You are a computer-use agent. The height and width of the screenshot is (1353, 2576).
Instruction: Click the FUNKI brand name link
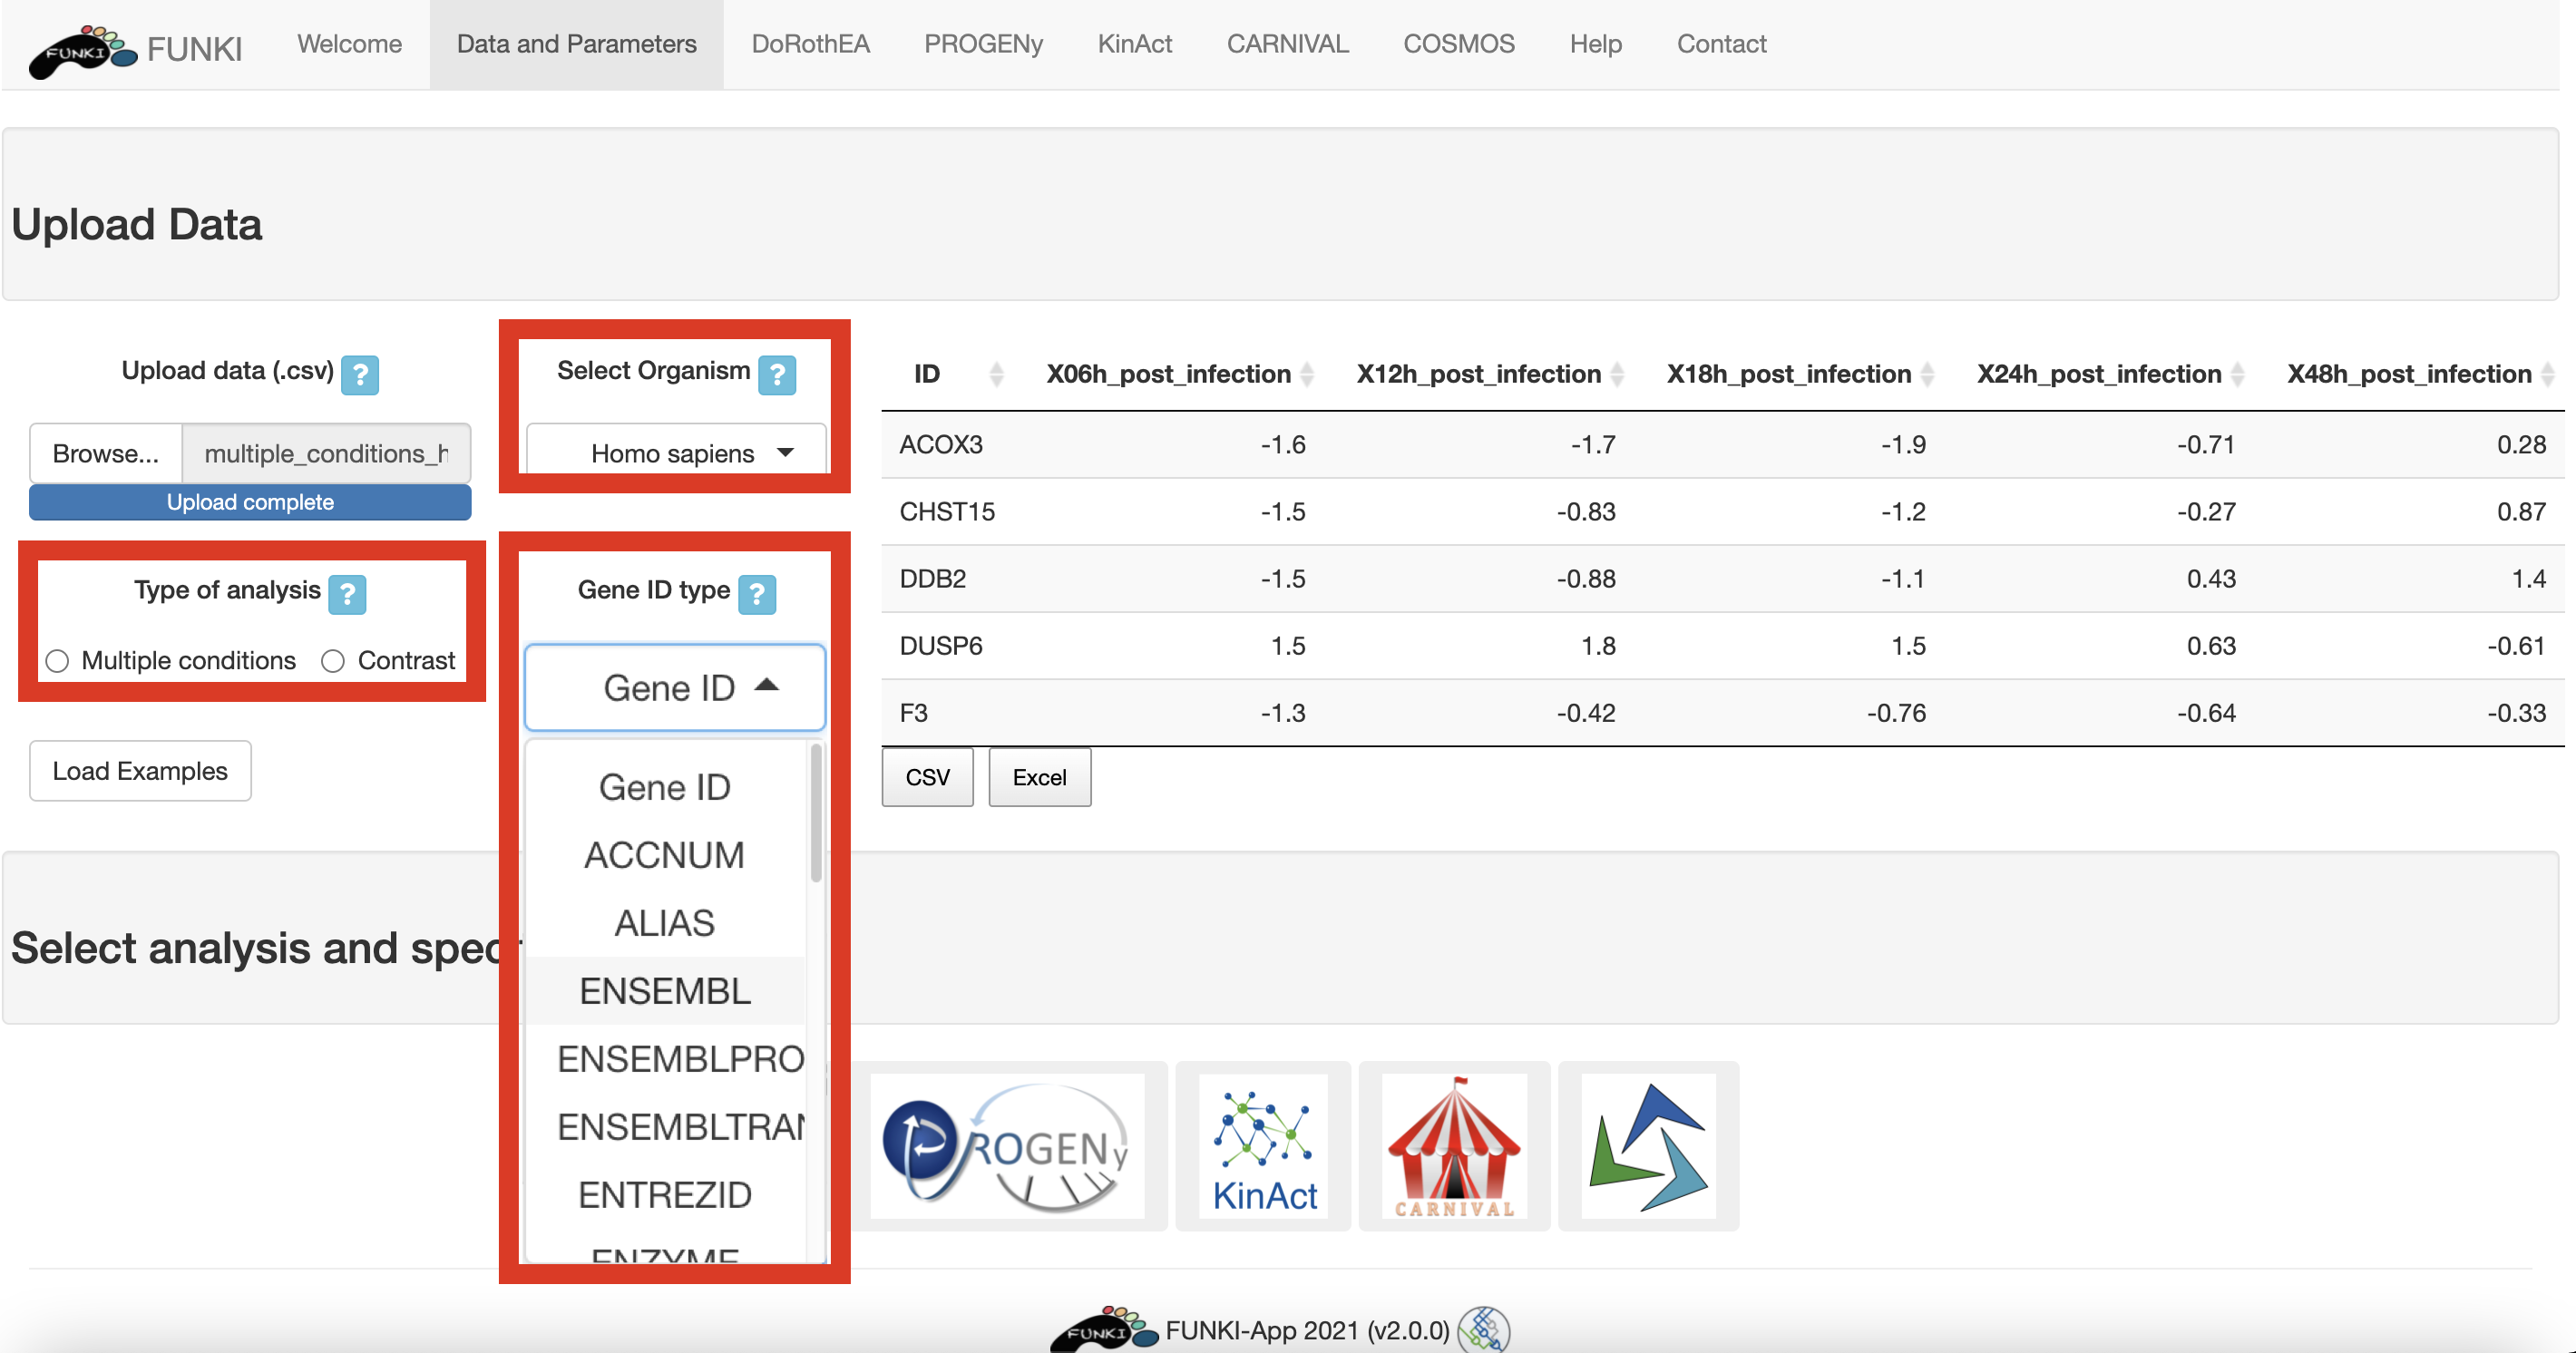(x=195, y=49)
